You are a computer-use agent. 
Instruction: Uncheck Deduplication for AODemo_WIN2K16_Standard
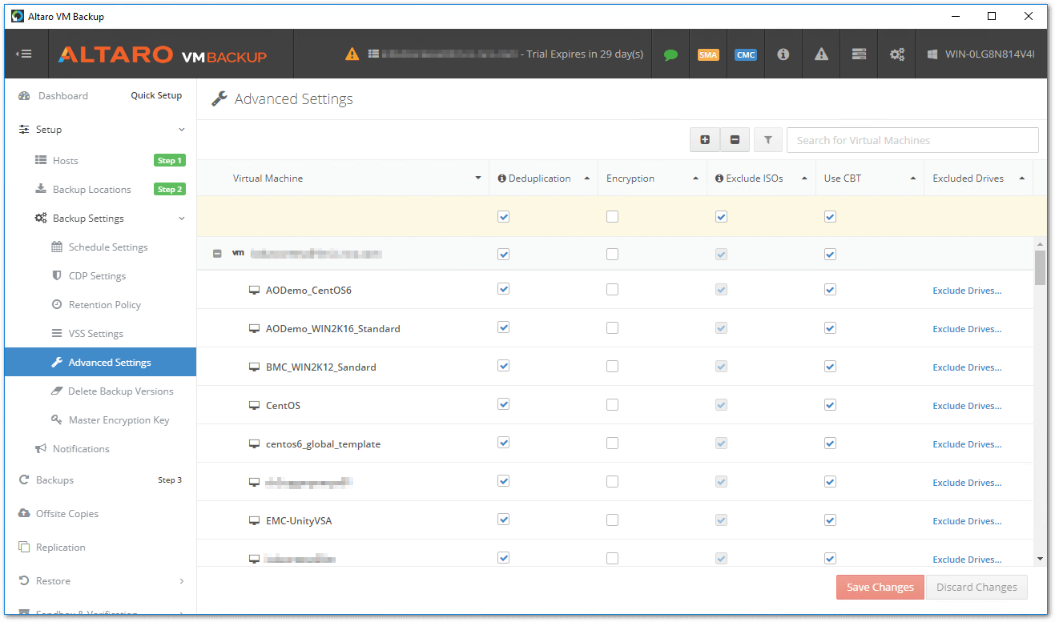click(503, 328)
